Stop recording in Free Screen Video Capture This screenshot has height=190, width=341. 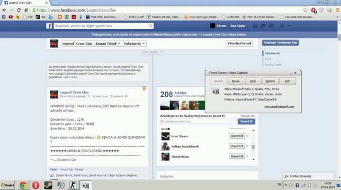click(x=253, y=81)
